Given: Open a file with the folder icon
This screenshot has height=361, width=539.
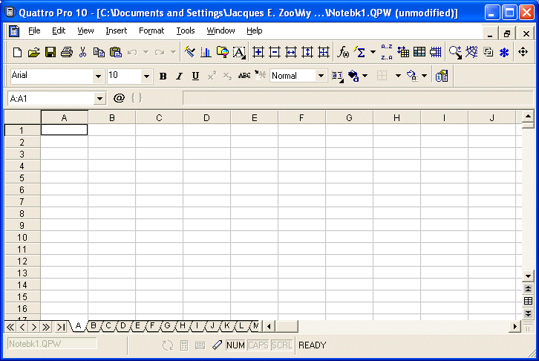Looking at the screenshot, I should click(33, 52).
